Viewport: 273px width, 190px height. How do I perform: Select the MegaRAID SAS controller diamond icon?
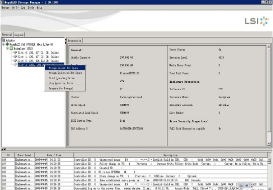(7, 44)
